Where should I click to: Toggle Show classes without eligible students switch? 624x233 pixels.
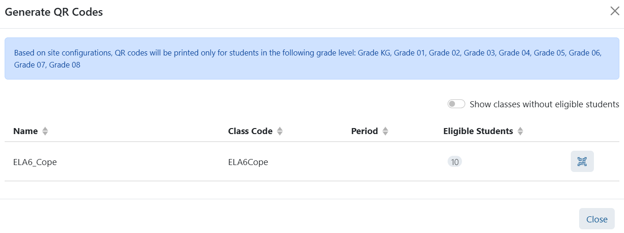456,104
